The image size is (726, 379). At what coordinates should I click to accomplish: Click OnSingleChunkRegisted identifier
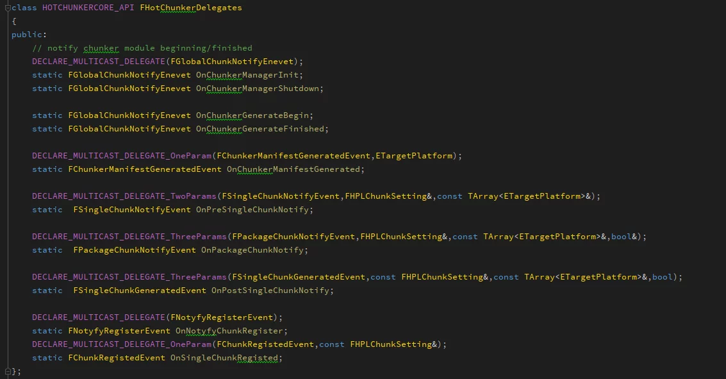click(x=224, y=358)
